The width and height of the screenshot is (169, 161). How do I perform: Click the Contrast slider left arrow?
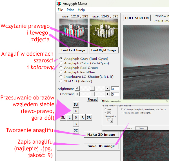pyautogui.click(x=77, y=94)
